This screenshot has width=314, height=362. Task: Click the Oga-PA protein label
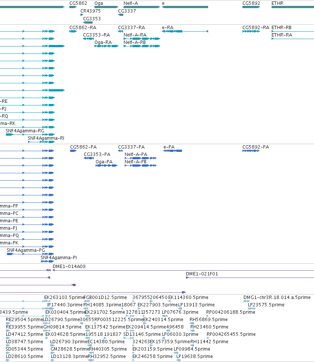[104, 161]
